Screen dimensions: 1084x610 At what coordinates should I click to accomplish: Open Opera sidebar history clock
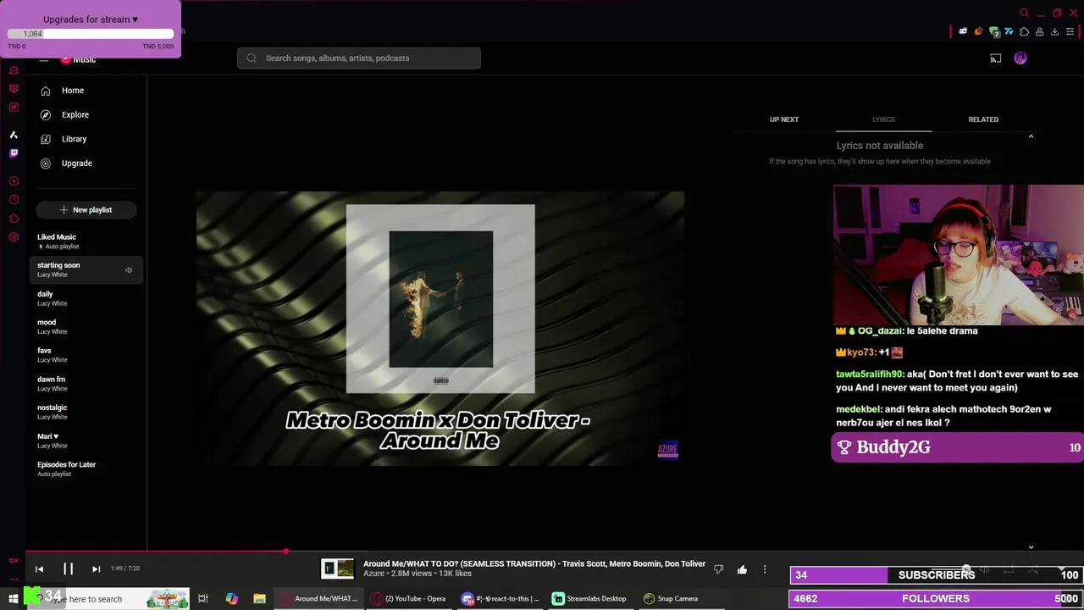click(x=14, y=200)
